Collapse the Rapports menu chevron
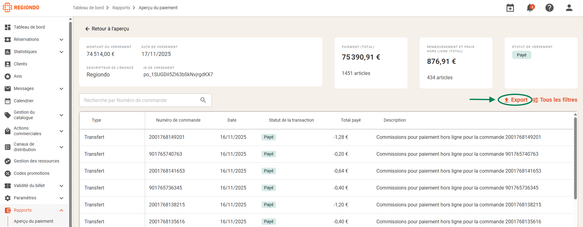583x227 pixels. click(x=61, y=210)
